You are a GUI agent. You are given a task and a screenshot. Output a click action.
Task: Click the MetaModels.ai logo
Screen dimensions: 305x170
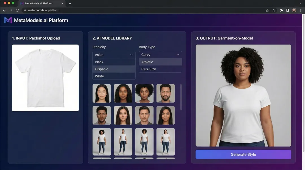(x=8, y=20)
